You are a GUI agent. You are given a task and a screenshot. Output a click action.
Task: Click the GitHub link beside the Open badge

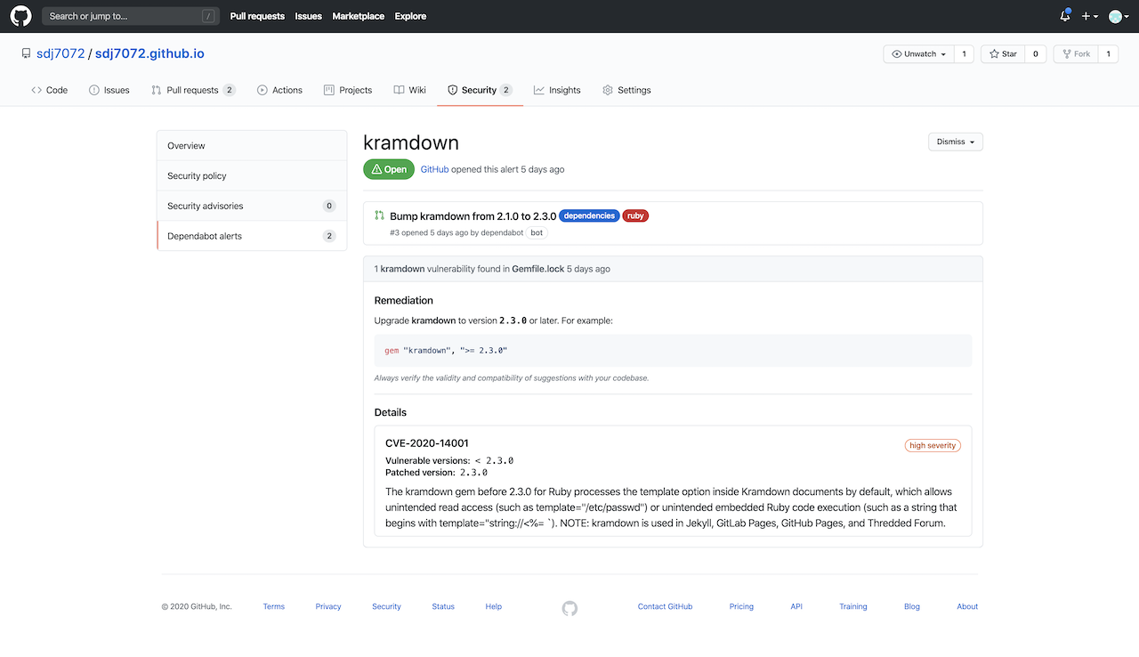click(x=434, y=169)
